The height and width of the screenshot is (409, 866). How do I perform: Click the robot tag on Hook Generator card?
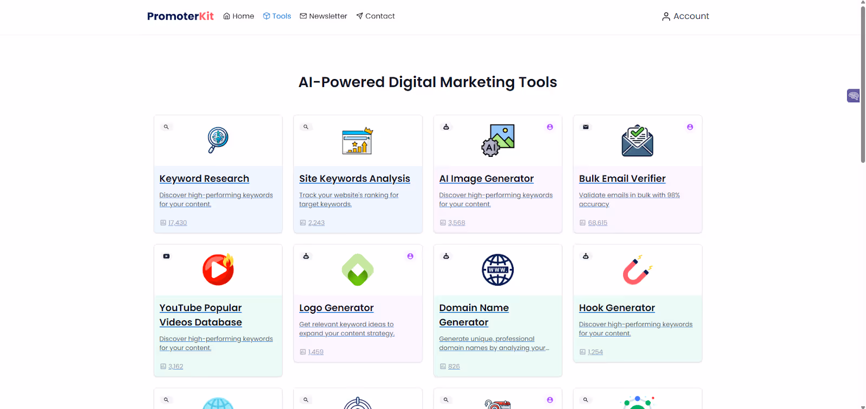586,256
